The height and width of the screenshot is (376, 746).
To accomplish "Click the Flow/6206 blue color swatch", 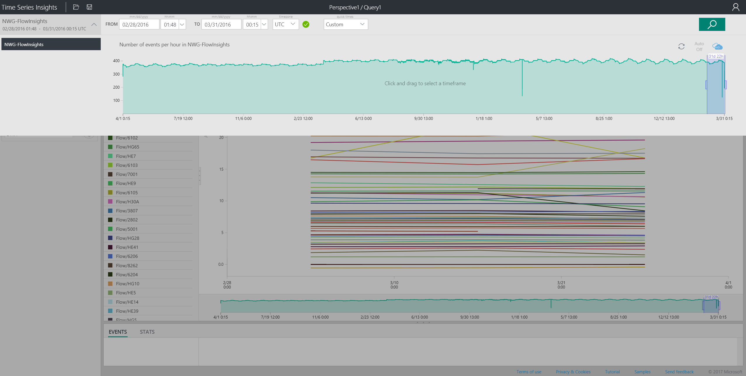I will click(110, 256).
